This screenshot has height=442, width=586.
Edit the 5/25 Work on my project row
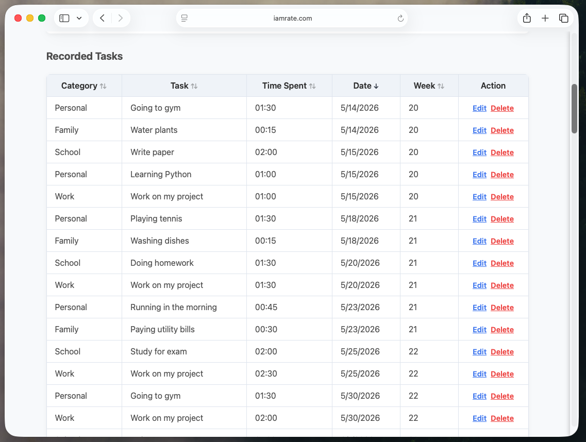point(479,374)
